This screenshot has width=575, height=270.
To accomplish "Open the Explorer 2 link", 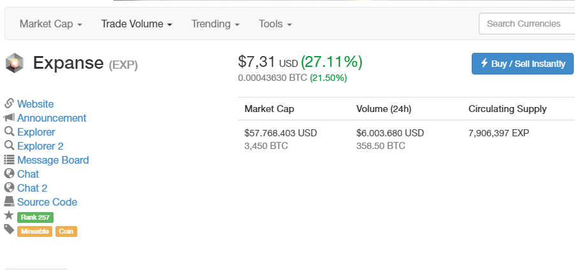I will [40, 146].
